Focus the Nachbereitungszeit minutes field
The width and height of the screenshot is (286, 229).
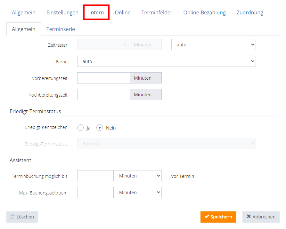[103, 95]
